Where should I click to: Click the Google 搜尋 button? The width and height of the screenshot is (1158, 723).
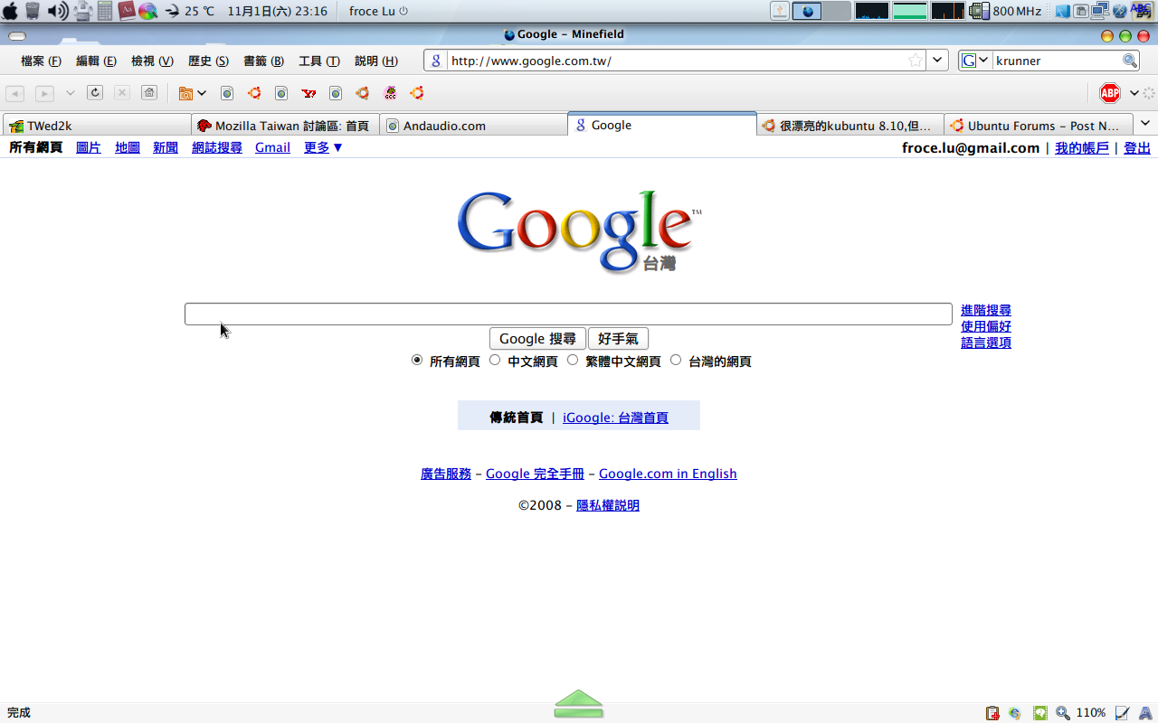coord(537,339)
